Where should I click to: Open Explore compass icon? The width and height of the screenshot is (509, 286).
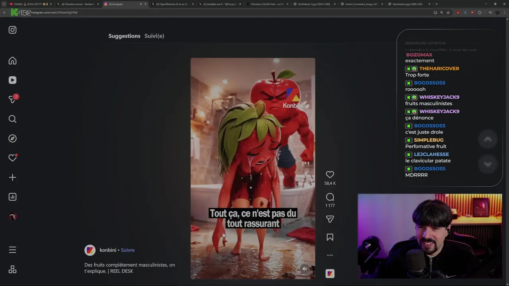tap(12, 139)
